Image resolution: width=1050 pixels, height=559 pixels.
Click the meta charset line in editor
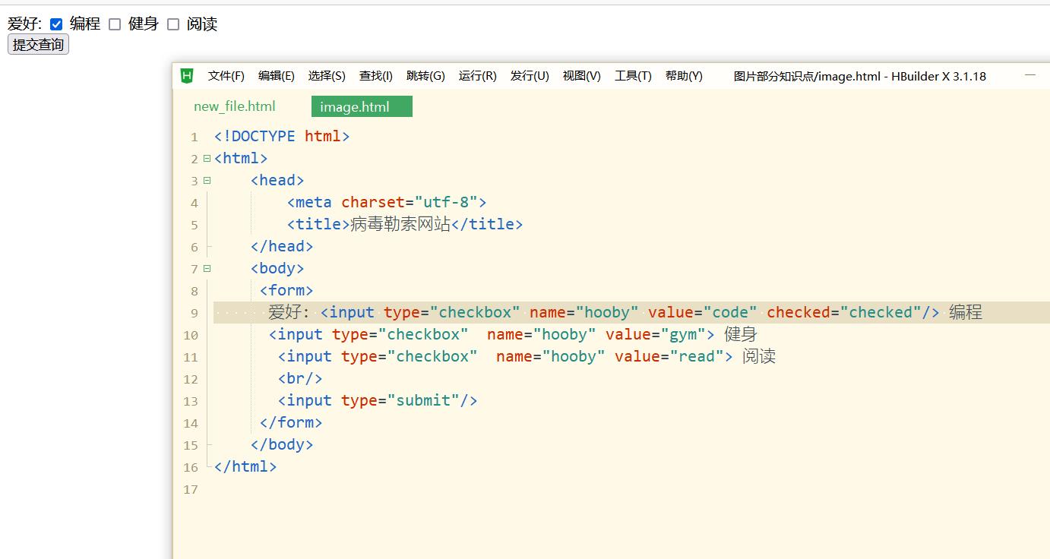387,203
